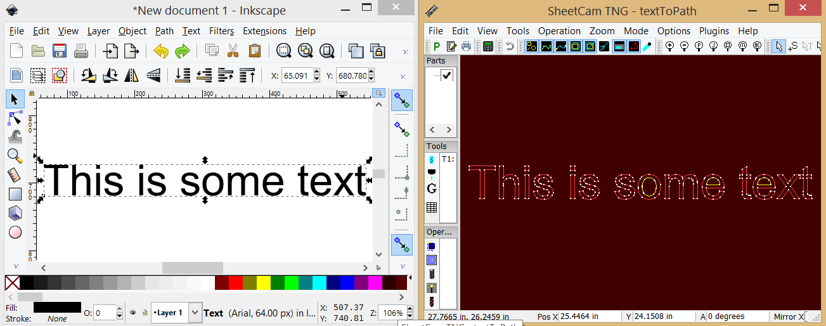Select the Node edit tool in Inkscape
The width and height of the screenshot is (826, 326).
15,118
